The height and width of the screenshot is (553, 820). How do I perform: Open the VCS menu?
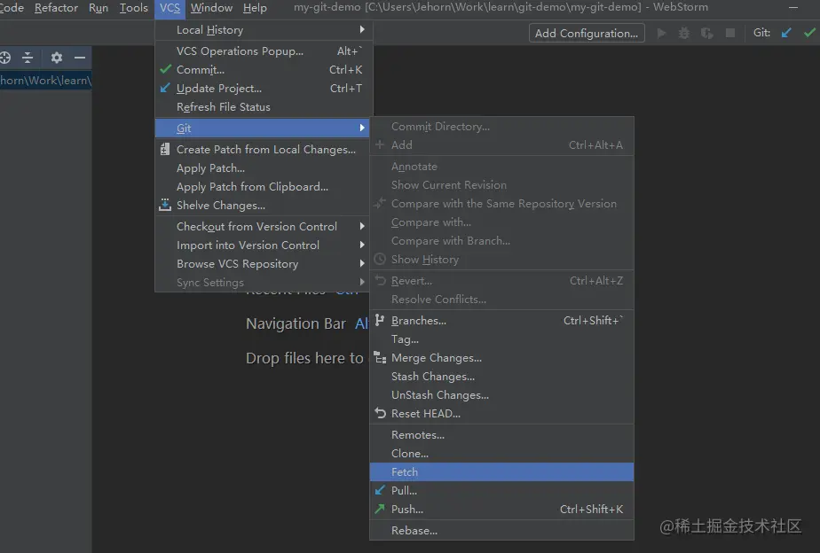pyautogui.click(x=170, y=8)
